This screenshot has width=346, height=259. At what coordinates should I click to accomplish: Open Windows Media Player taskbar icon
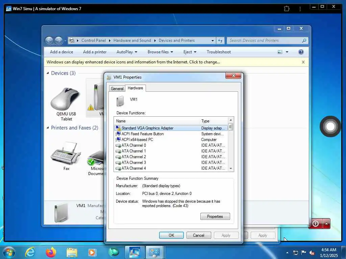click(x=92, y=252)
